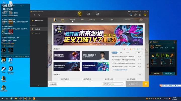Click the search input field in WeGame
This screenshot has height=101, width=181.
click(x=131, y=20)
